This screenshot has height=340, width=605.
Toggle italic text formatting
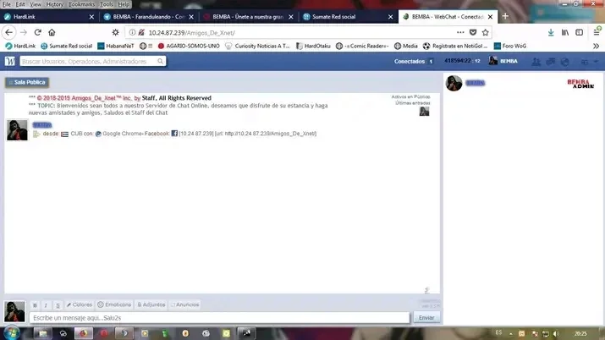pyautogui.click(x=46, y=305)
